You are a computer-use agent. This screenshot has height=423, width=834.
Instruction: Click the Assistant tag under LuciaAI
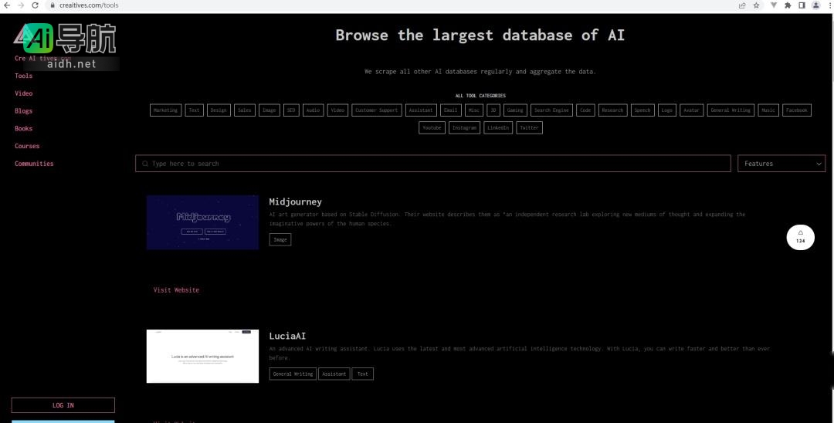pyautogui.click(x=334, y=374)
